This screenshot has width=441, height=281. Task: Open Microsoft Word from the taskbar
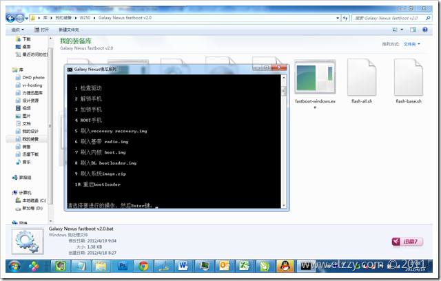(183, 266)
